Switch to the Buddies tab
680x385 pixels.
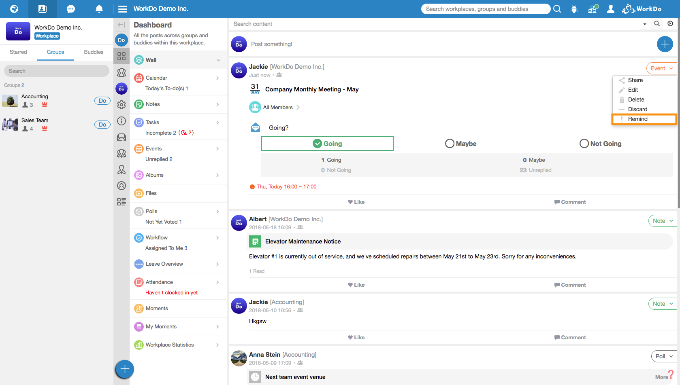[x=94, y=52]
